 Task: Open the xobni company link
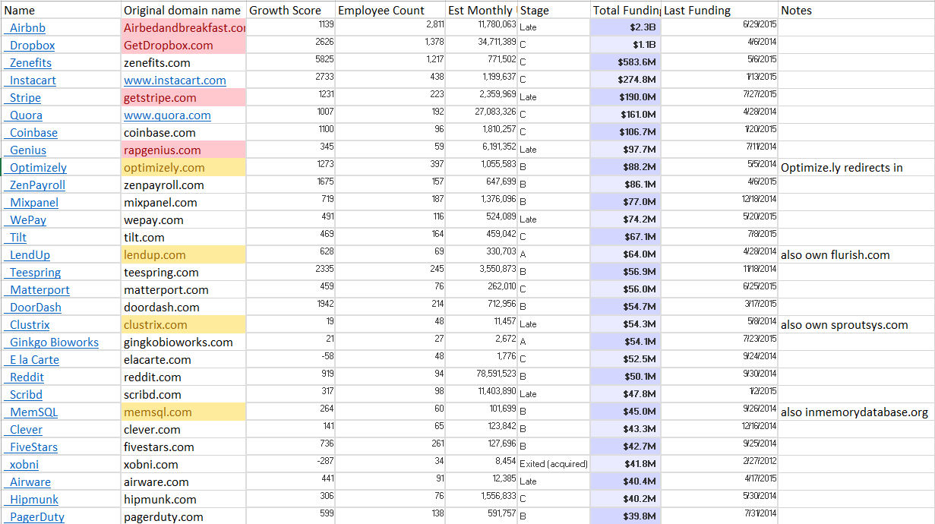pos(24,465)
